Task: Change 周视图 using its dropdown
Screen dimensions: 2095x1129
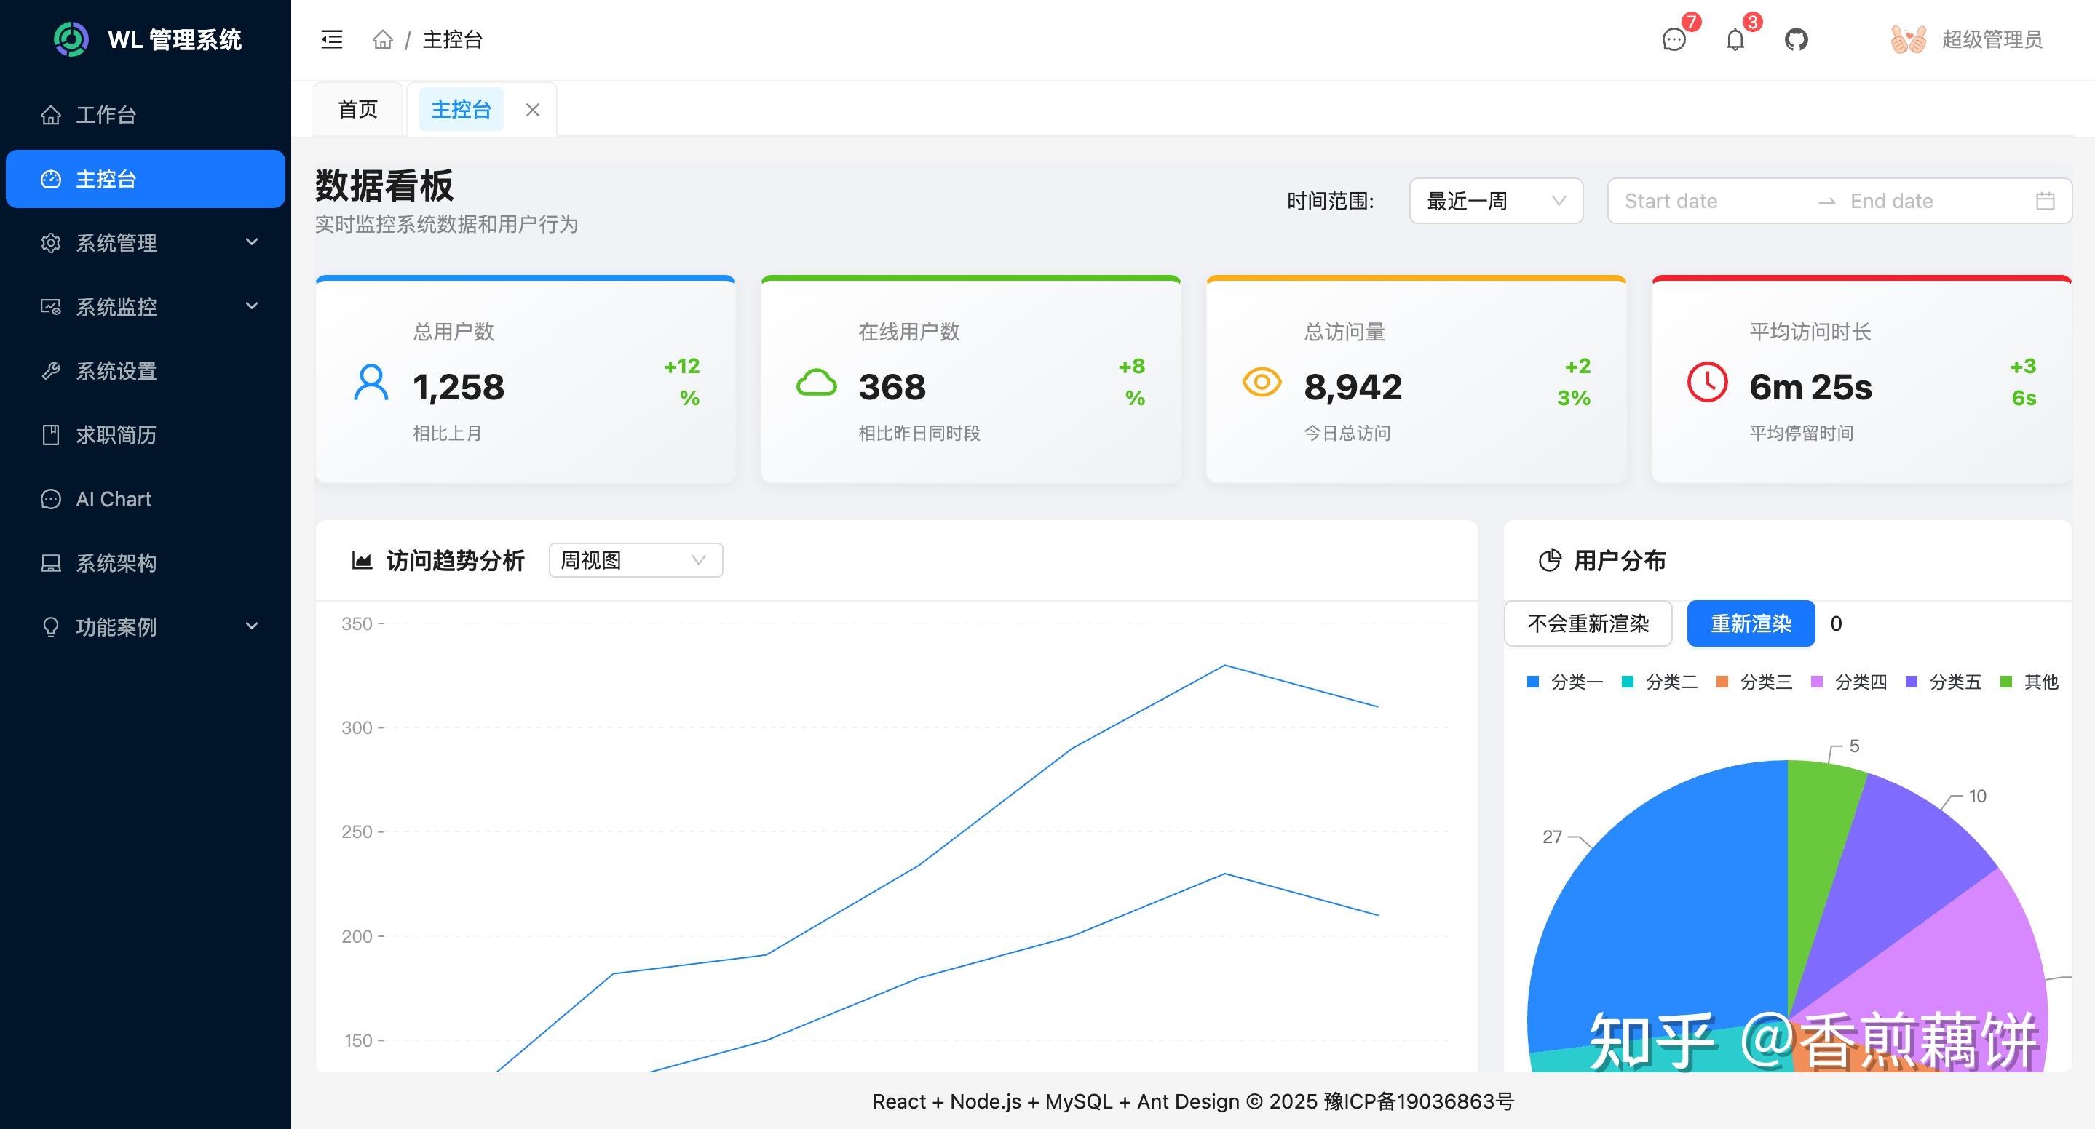Action: 634,560
